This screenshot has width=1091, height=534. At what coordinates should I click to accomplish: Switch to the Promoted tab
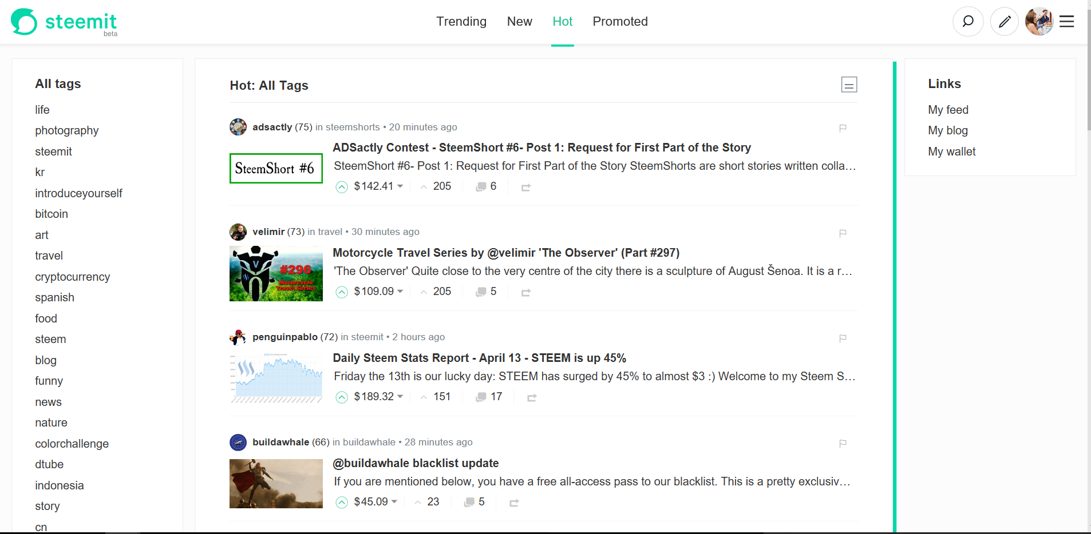tap(620, 22)
